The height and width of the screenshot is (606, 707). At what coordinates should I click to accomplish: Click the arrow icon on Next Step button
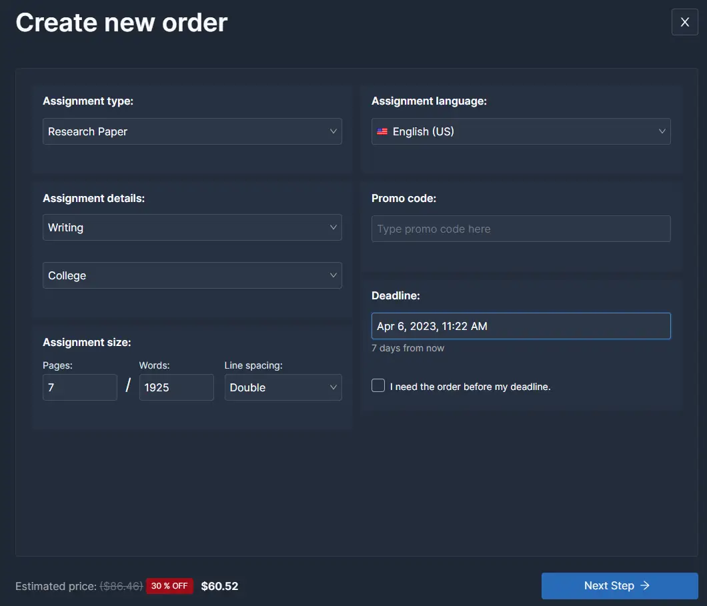(646, 585)
